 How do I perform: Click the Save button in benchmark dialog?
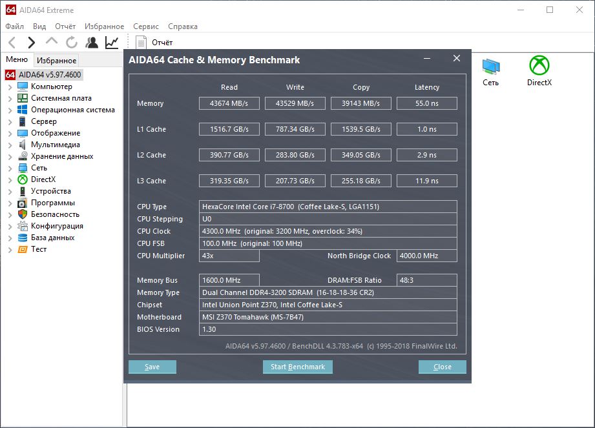pyautogui.click(x=152, y=367)
